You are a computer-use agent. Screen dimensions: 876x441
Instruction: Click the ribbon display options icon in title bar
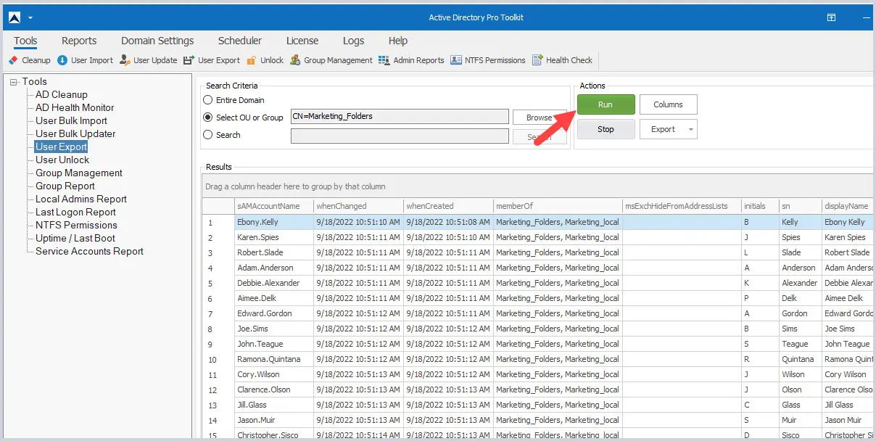[831, 17]
